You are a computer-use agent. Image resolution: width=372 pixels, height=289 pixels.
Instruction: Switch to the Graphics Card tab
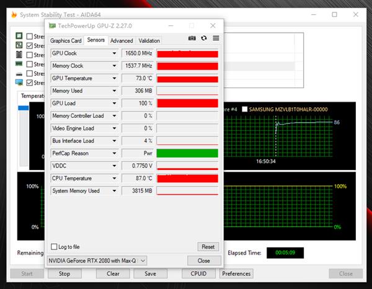coord(66,41)
